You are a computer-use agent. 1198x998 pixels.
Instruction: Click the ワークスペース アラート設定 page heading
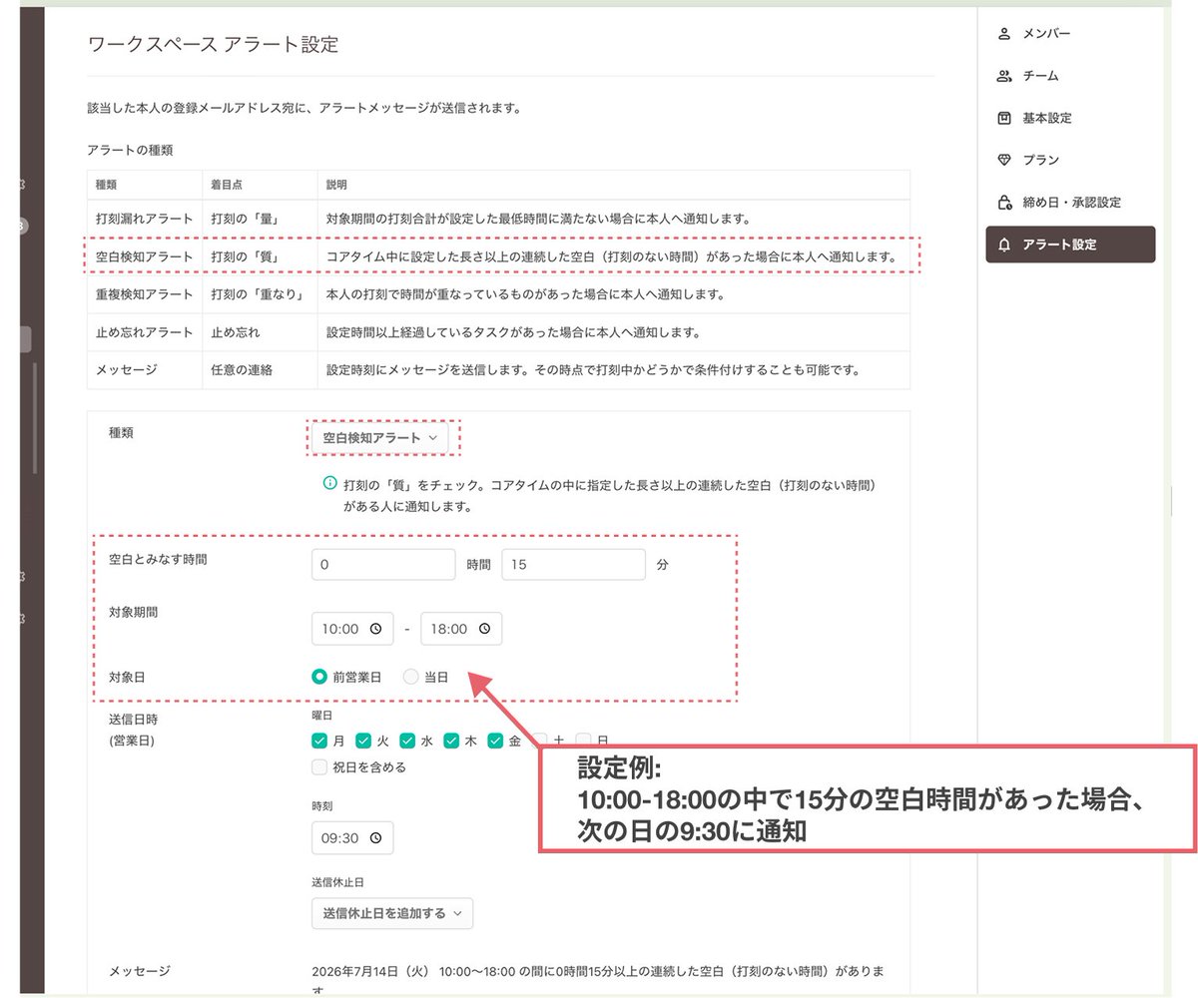pyautogui.click(x=214, y=44)
